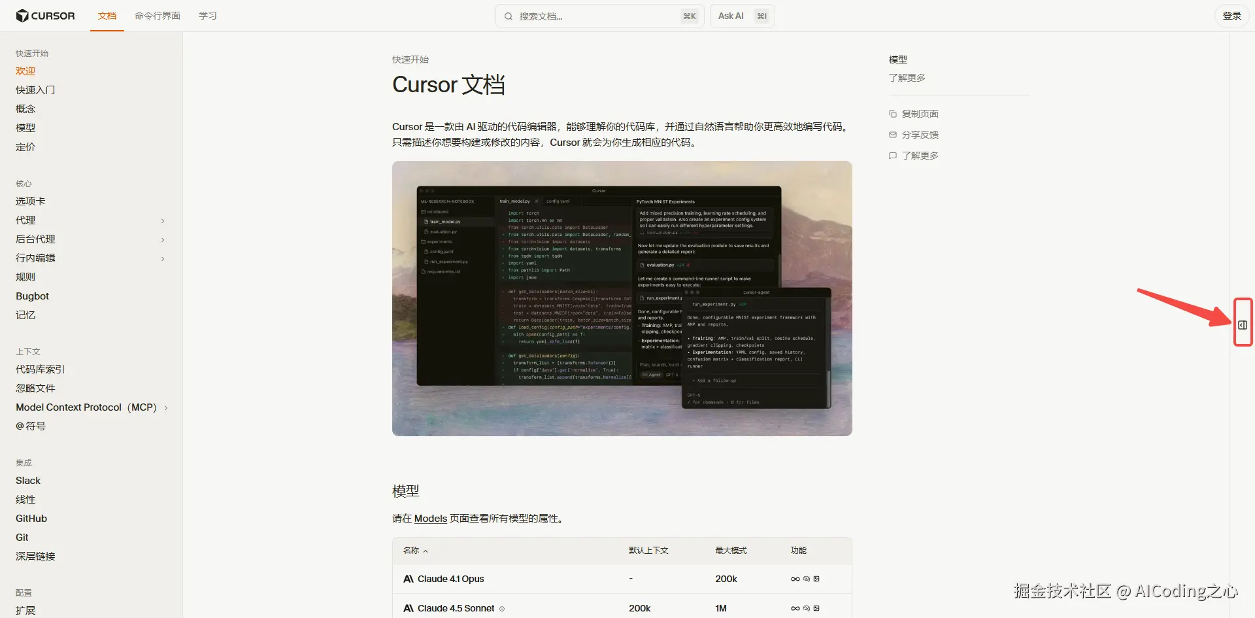1255x618 pixels.
Task: Click the 功能 column header
Action: (x=799, y=551)
